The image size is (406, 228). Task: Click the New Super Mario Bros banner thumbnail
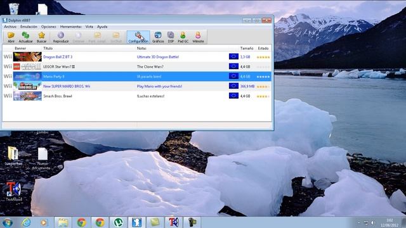coord(27,86)
